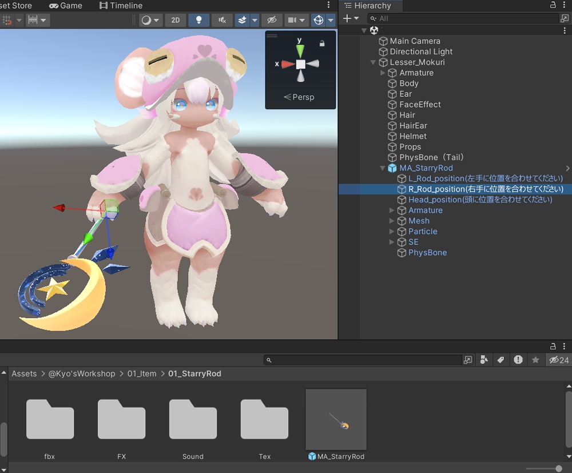This screenshot has width=572, height=473.
Task: Open Project search by label filter
Action: 500,360
